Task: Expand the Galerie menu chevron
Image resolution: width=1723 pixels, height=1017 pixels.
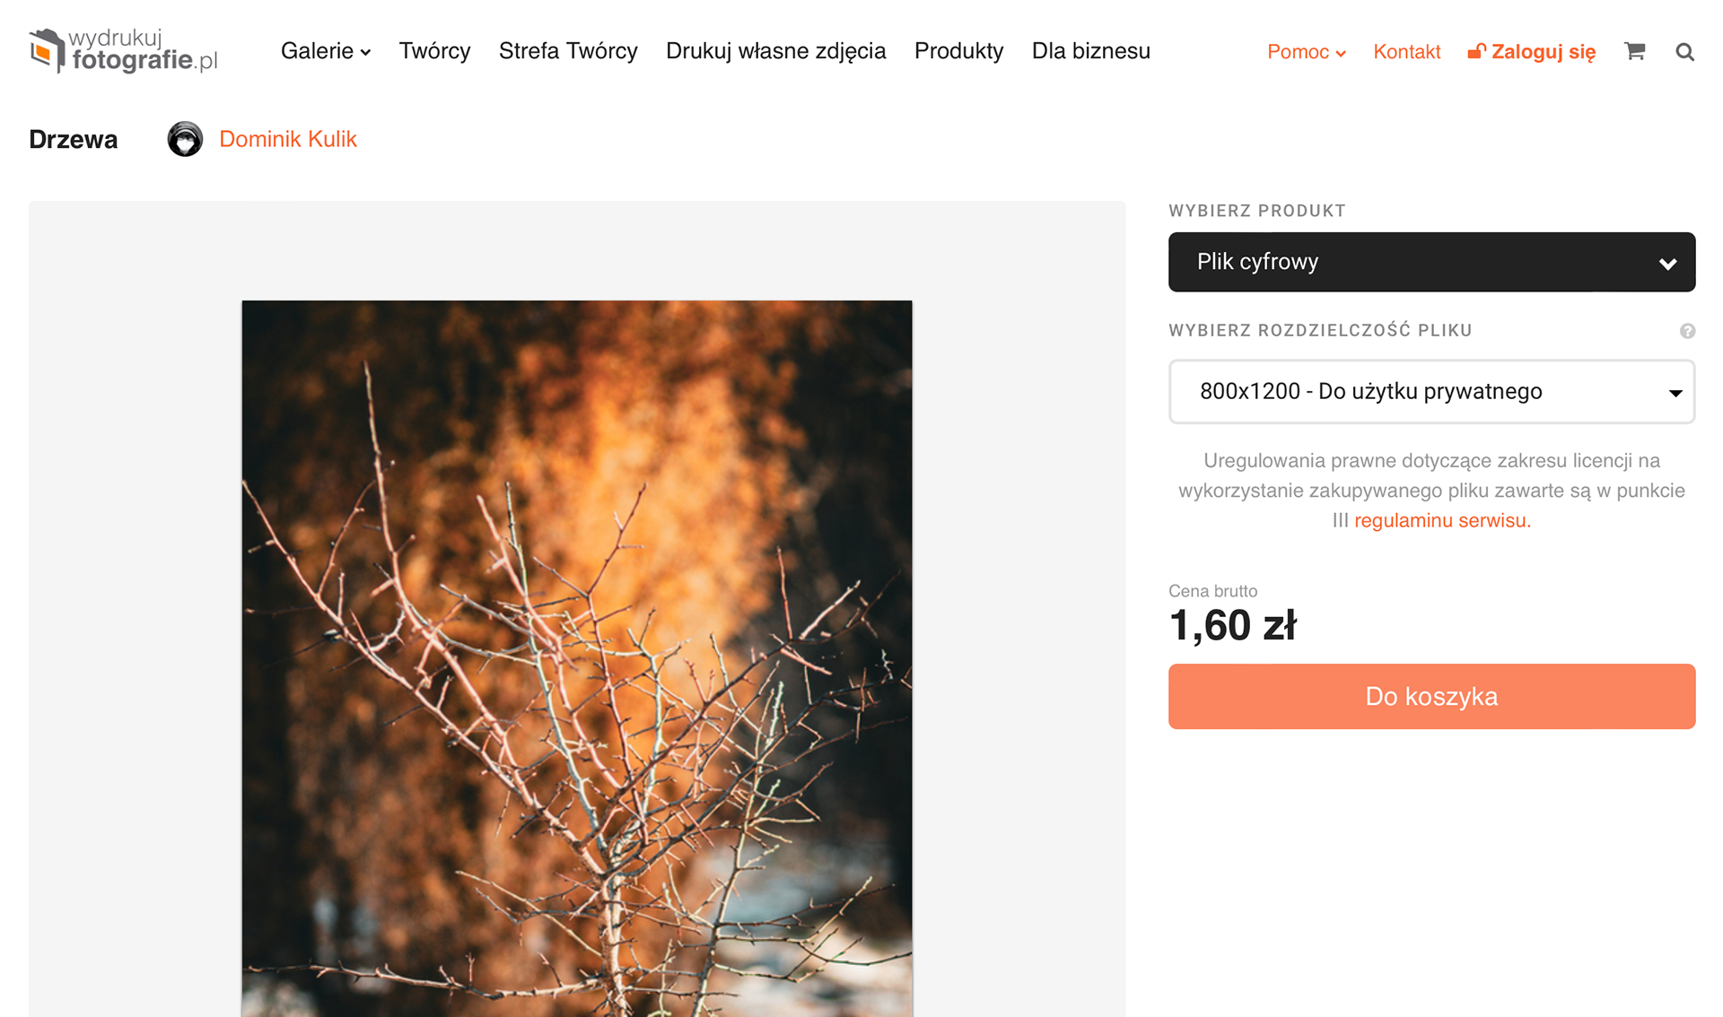Action: (366, 53)
